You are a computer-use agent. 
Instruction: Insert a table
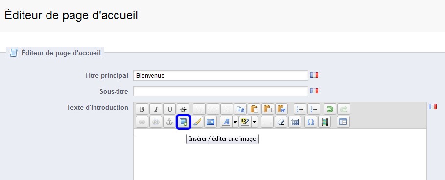pos(295,122)
